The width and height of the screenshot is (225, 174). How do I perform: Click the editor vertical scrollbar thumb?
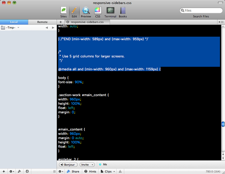click(223, 124)
